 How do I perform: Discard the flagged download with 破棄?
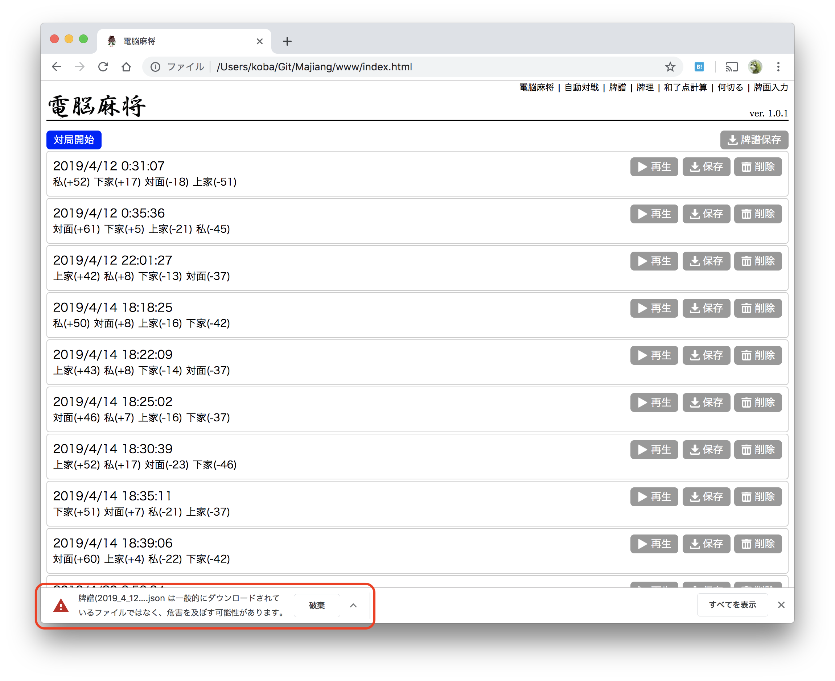317,605
